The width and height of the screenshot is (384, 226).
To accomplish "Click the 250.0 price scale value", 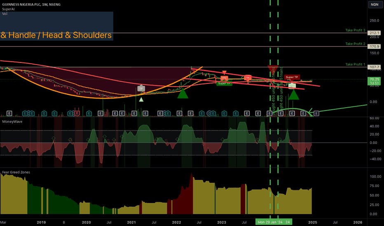I will 375,21.
